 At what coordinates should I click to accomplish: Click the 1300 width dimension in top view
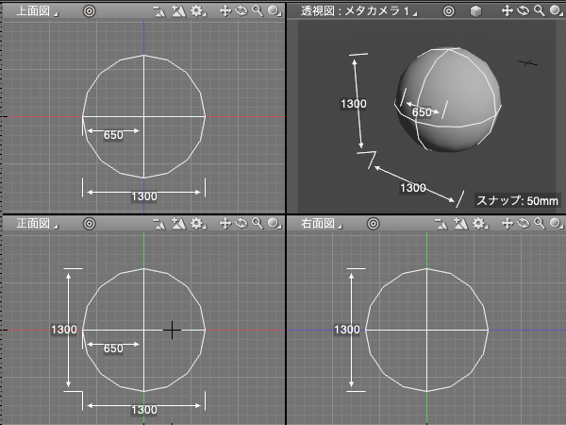[x=143, y=196]
